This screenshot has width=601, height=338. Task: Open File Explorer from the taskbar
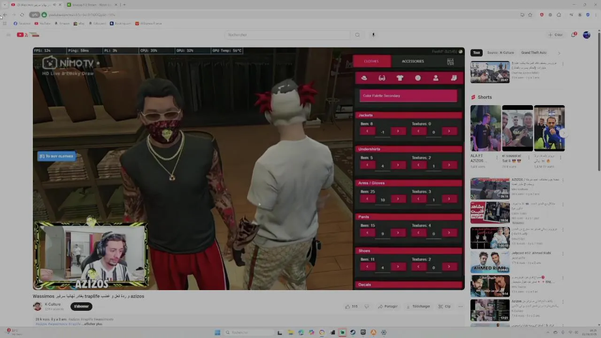[x=291, y=332]
